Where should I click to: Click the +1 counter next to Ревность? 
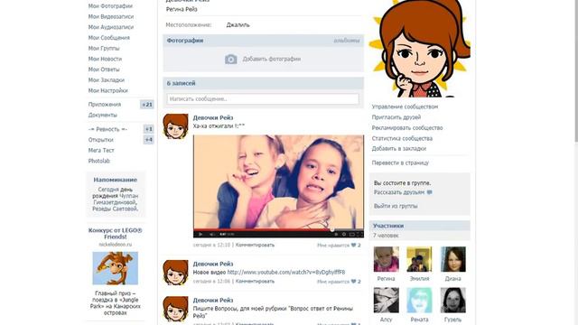pyautogui.click(x=148, y=129)
